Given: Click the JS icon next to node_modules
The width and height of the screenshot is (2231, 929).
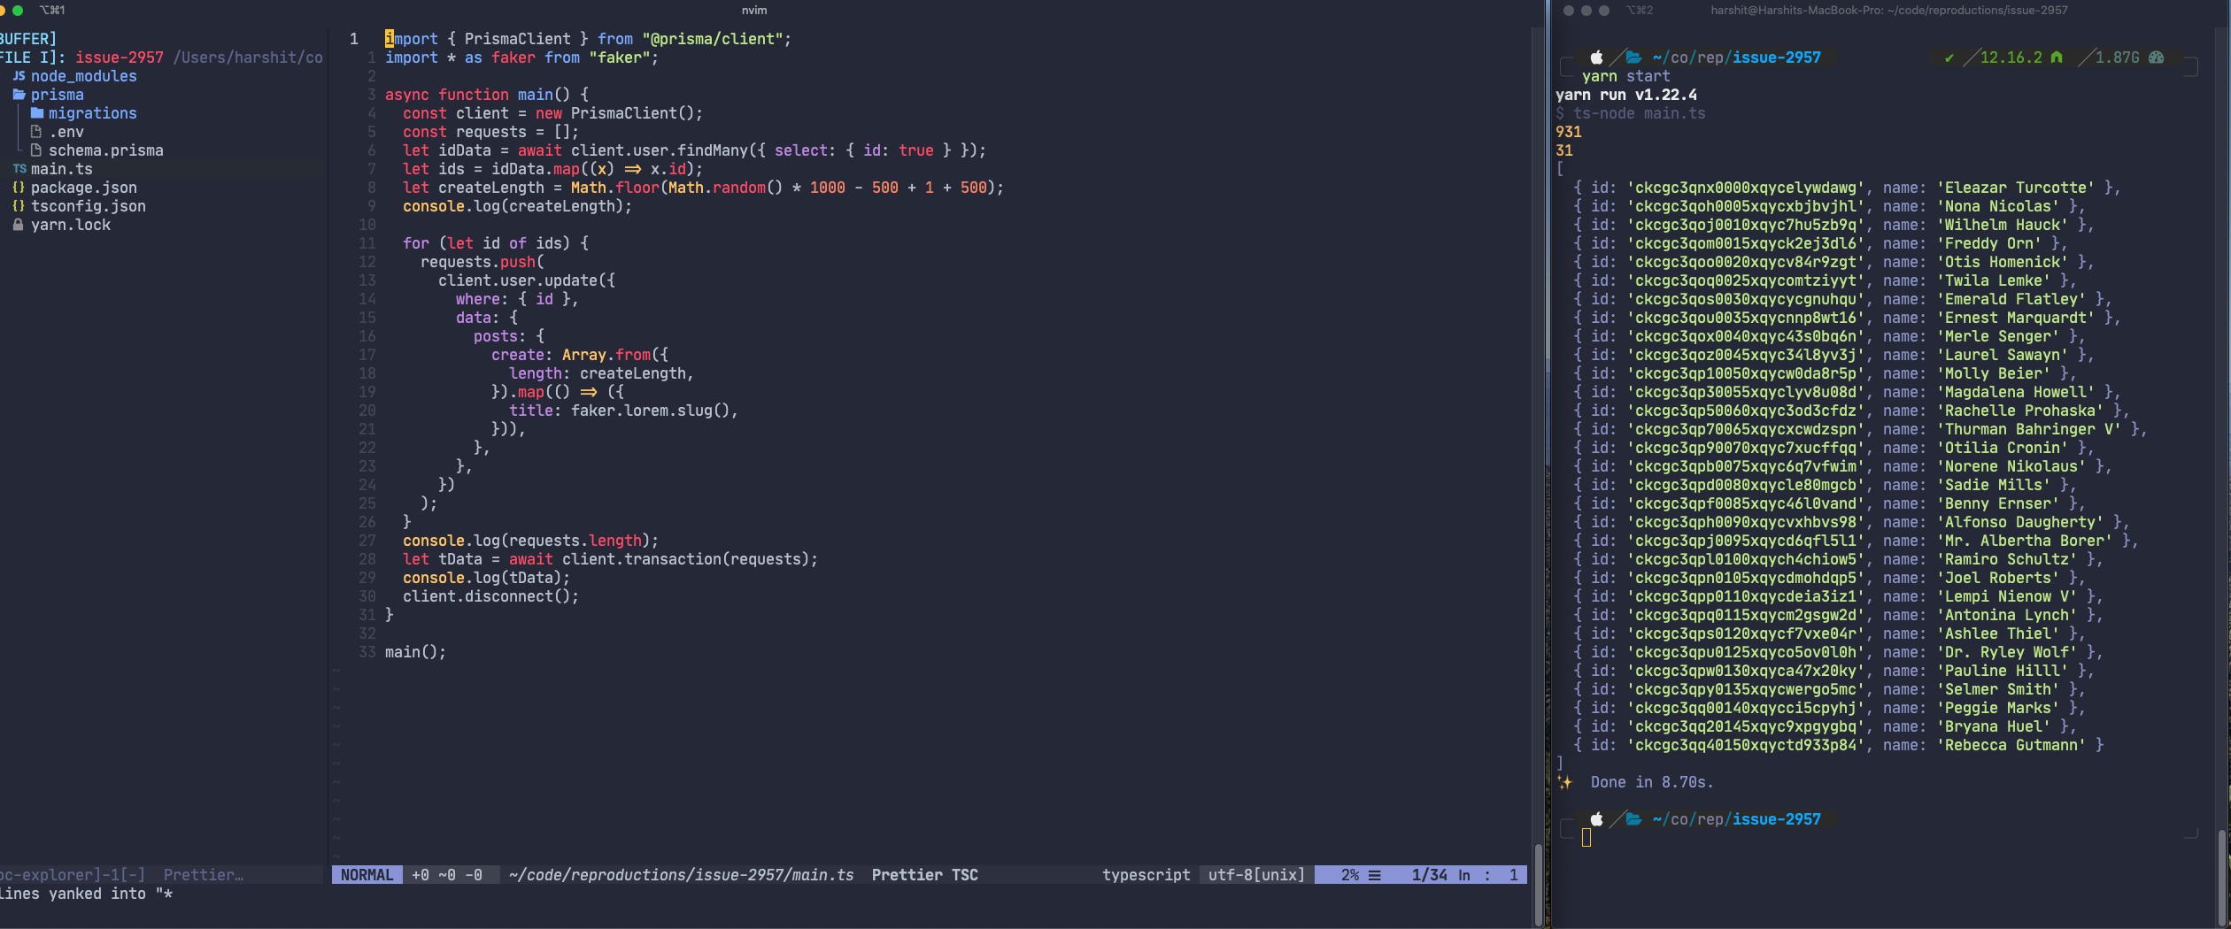Looking at the screenshot, I should tap(19, 76).
